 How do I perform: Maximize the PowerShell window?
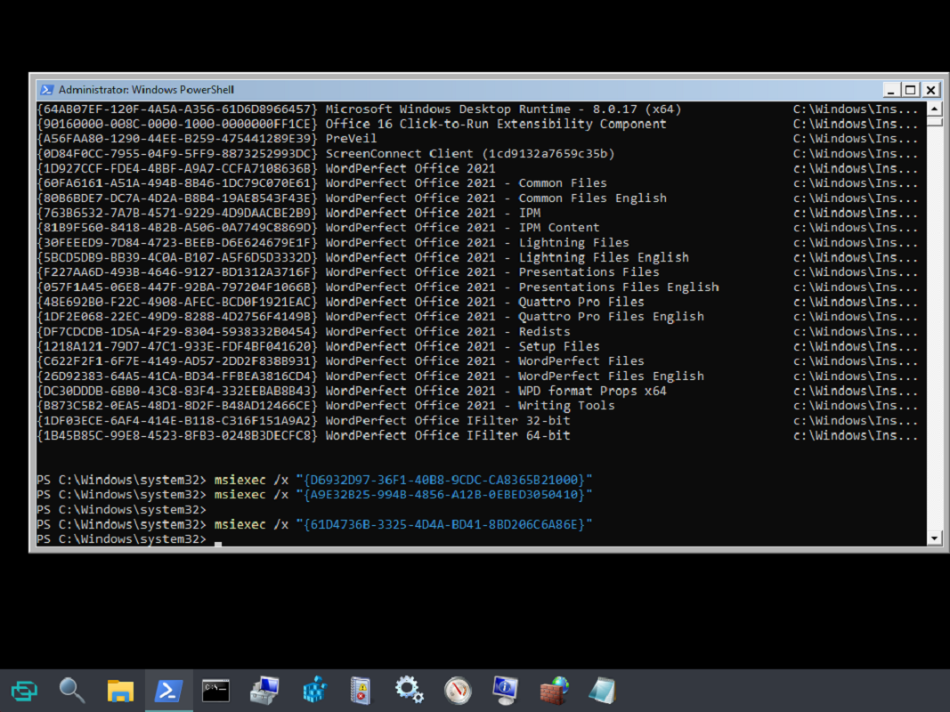point(910,90)
